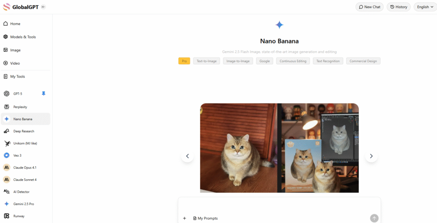Select Claude Opus 4.1
The height and width of the screenshot is (223, 437).
coord(26,167)
